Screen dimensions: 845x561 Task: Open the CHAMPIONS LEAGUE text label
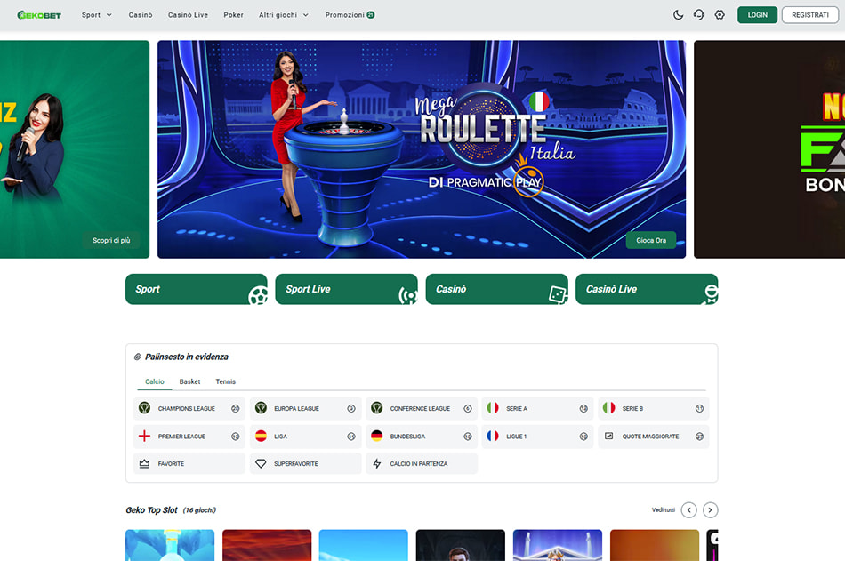click(187, 408)
